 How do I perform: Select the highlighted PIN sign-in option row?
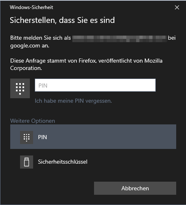tap(93, 137)
